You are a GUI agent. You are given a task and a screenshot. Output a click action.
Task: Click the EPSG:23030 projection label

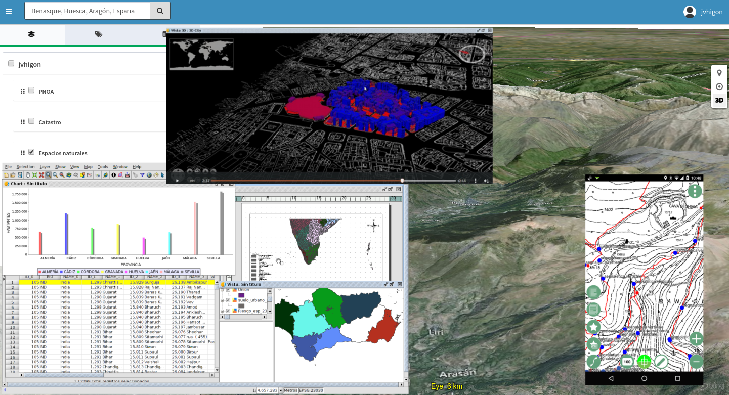point(311,390)
